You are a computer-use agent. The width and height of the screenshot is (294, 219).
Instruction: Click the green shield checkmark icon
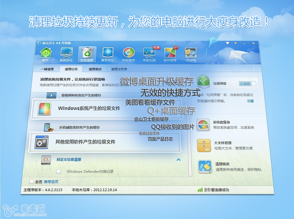pyautogui.click(x=204, y=81)
